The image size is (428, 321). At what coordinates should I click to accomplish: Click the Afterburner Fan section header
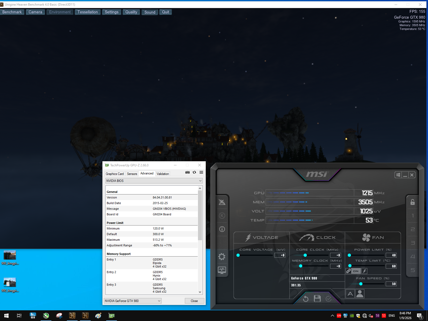tap(373, 238)
